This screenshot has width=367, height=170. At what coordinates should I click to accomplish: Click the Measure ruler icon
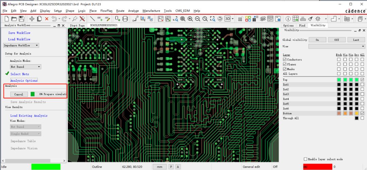303,19
